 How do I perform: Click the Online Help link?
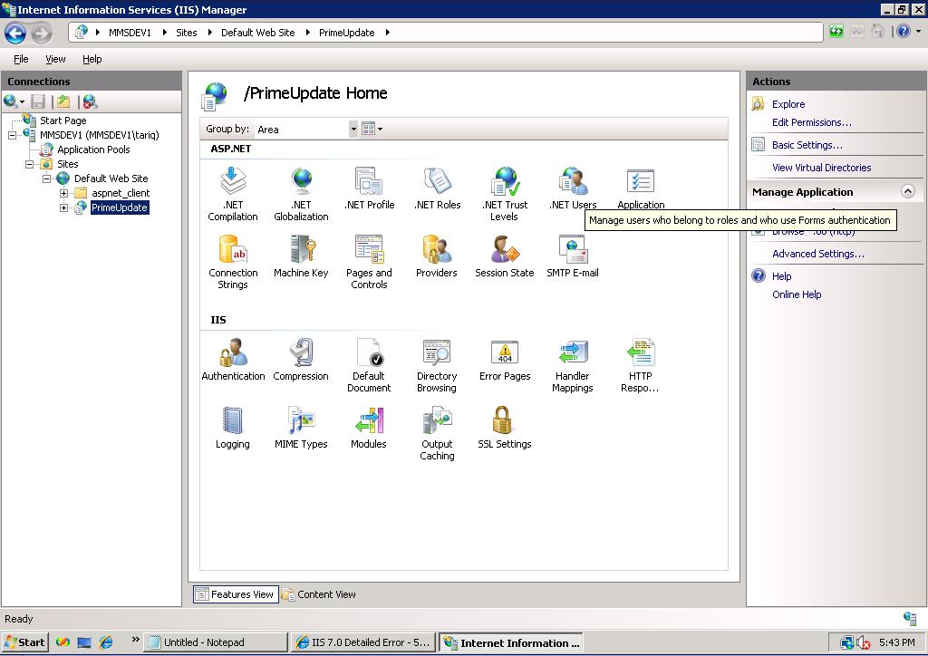[x=797, y=294]
